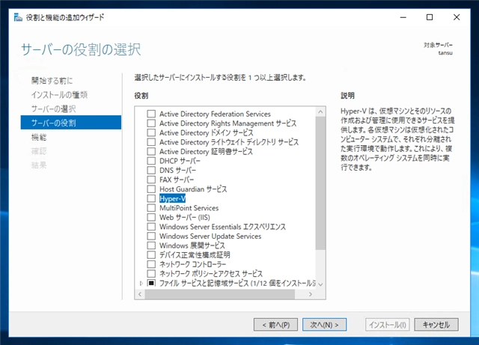Click the vertical scrollbar thumb in roles list
The height and width of the screenshot is (345, 479).
[x=320, y=183]
